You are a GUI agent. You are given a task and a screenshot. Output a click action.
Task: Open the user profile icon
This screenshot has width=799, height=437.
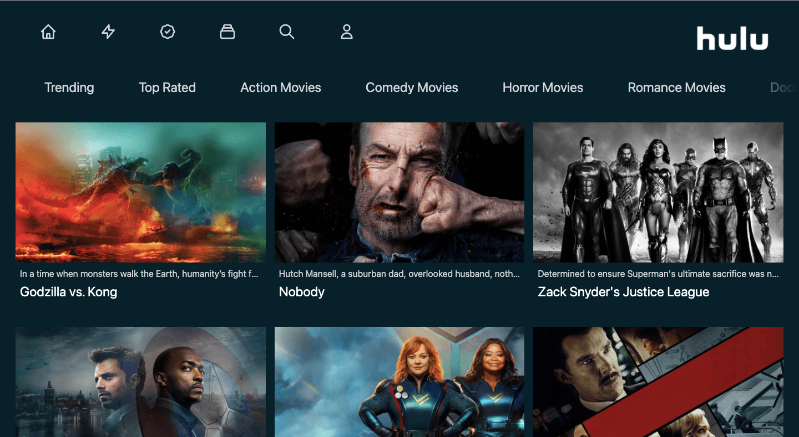coord(347,32)
